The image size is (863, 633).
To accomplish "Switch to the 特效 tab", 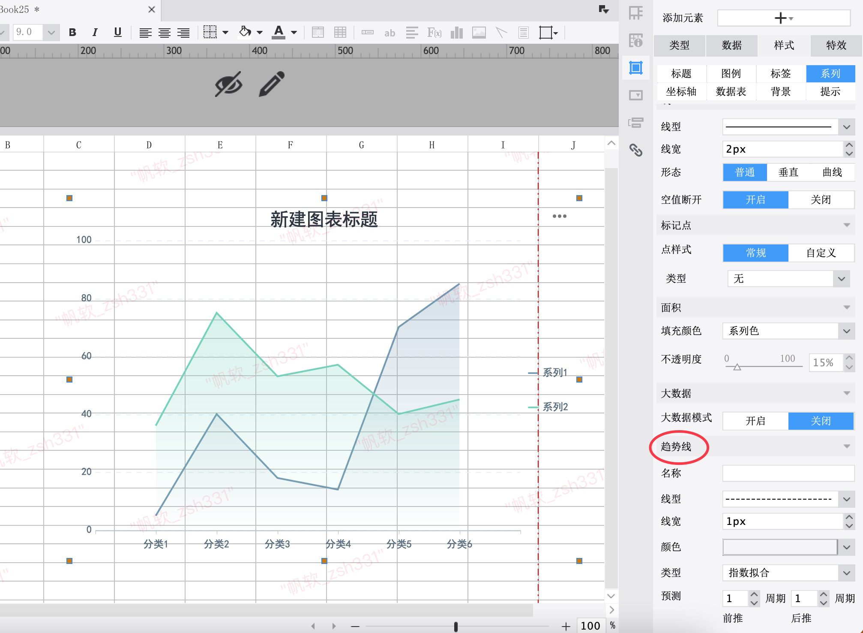I will click(836, 45).
